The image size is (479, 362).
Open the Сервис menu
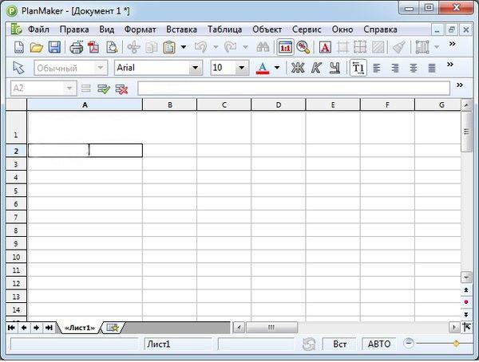307,30
